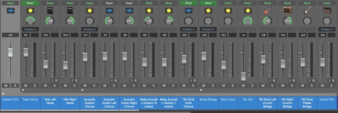Solo the Mono Sum channel
Image resolution: width=338 pixels, height=113 pixels.
233,85
